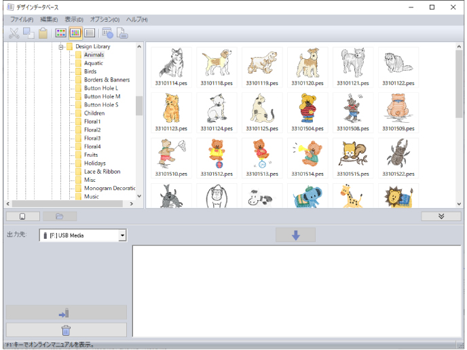This screenshot has width=467, height=350.
Task: Click the write to USB media button
Action: 67,313
